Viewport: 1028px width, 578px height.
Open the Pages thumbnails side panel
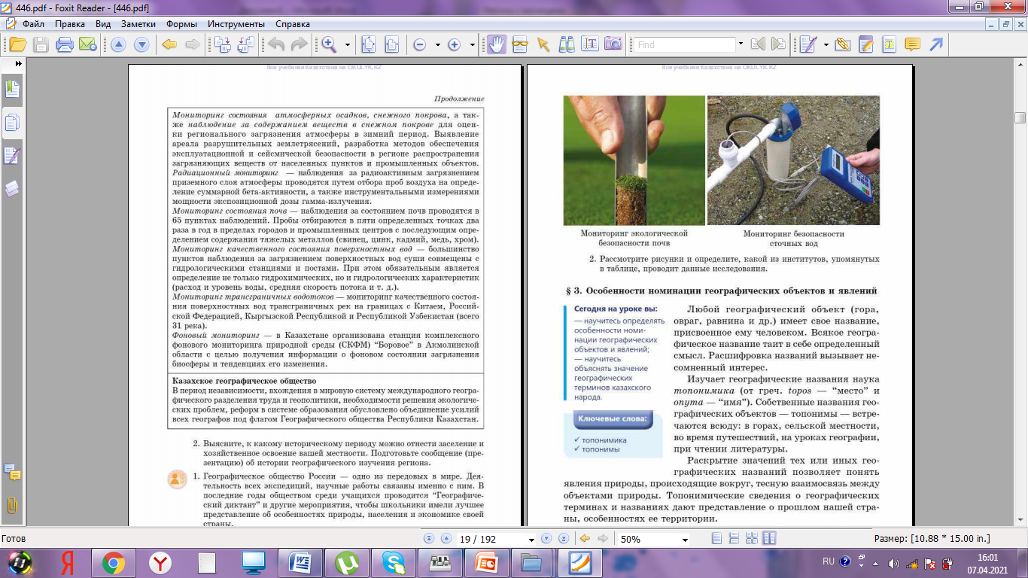(x=12, y=123)
